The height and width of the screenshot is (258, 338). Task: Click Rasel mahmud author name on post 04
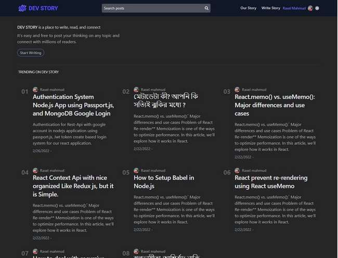(52, 171)
